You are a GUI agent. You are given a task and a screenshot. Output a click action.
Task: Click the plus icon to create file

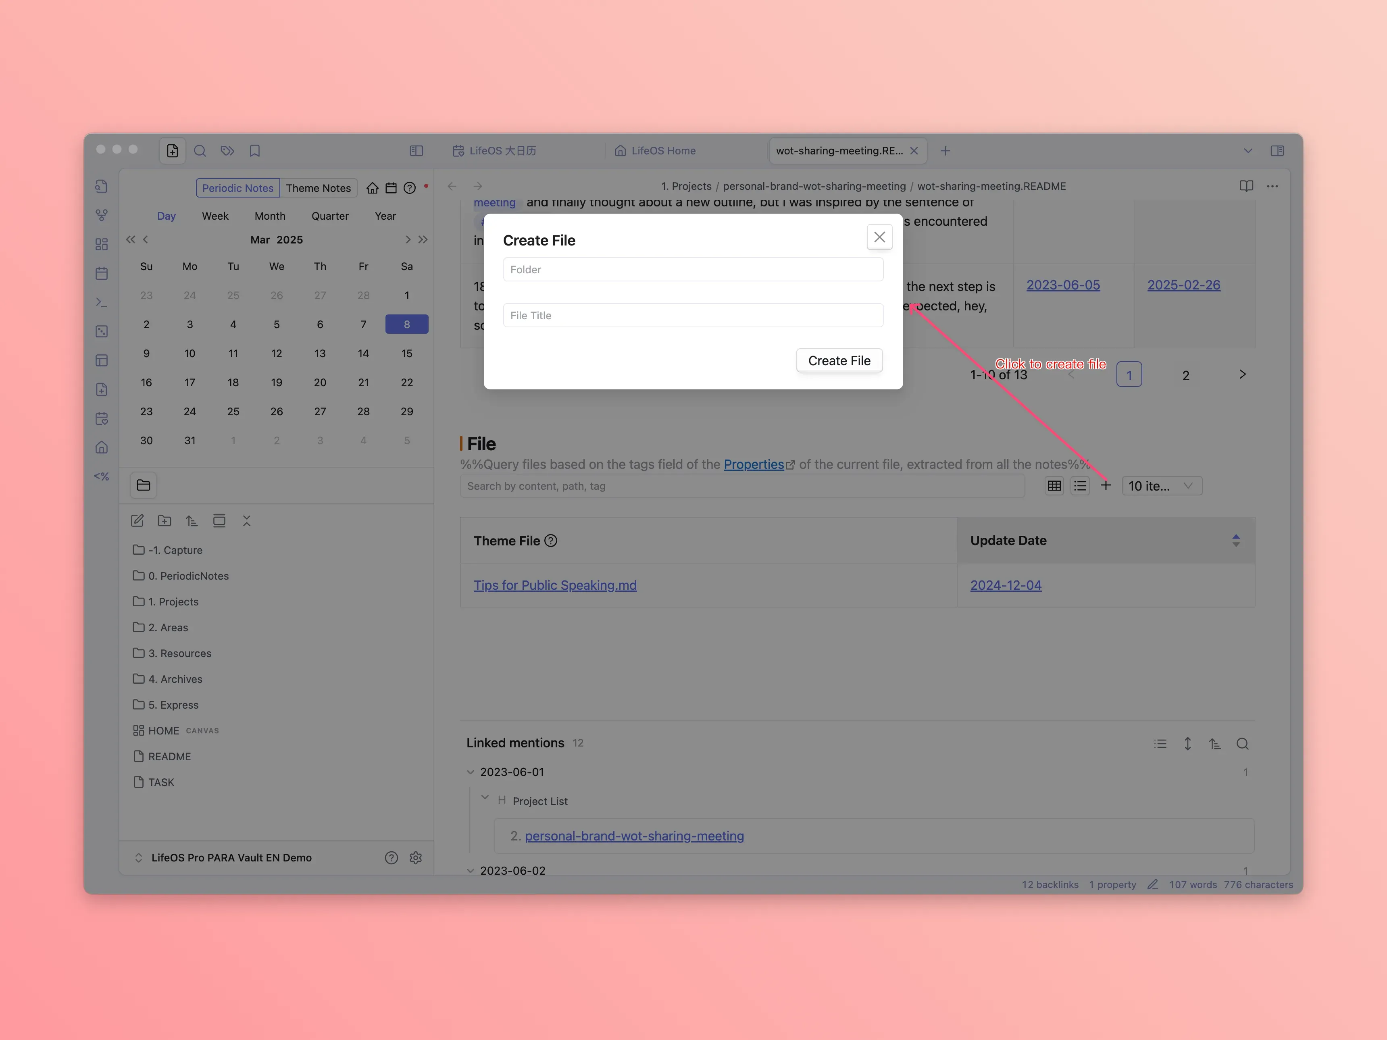tap(1106, 486)
